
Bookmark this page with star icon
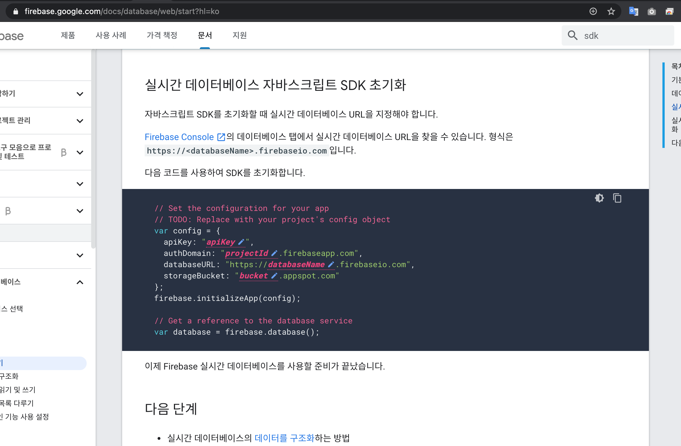[x=611, y=12]
